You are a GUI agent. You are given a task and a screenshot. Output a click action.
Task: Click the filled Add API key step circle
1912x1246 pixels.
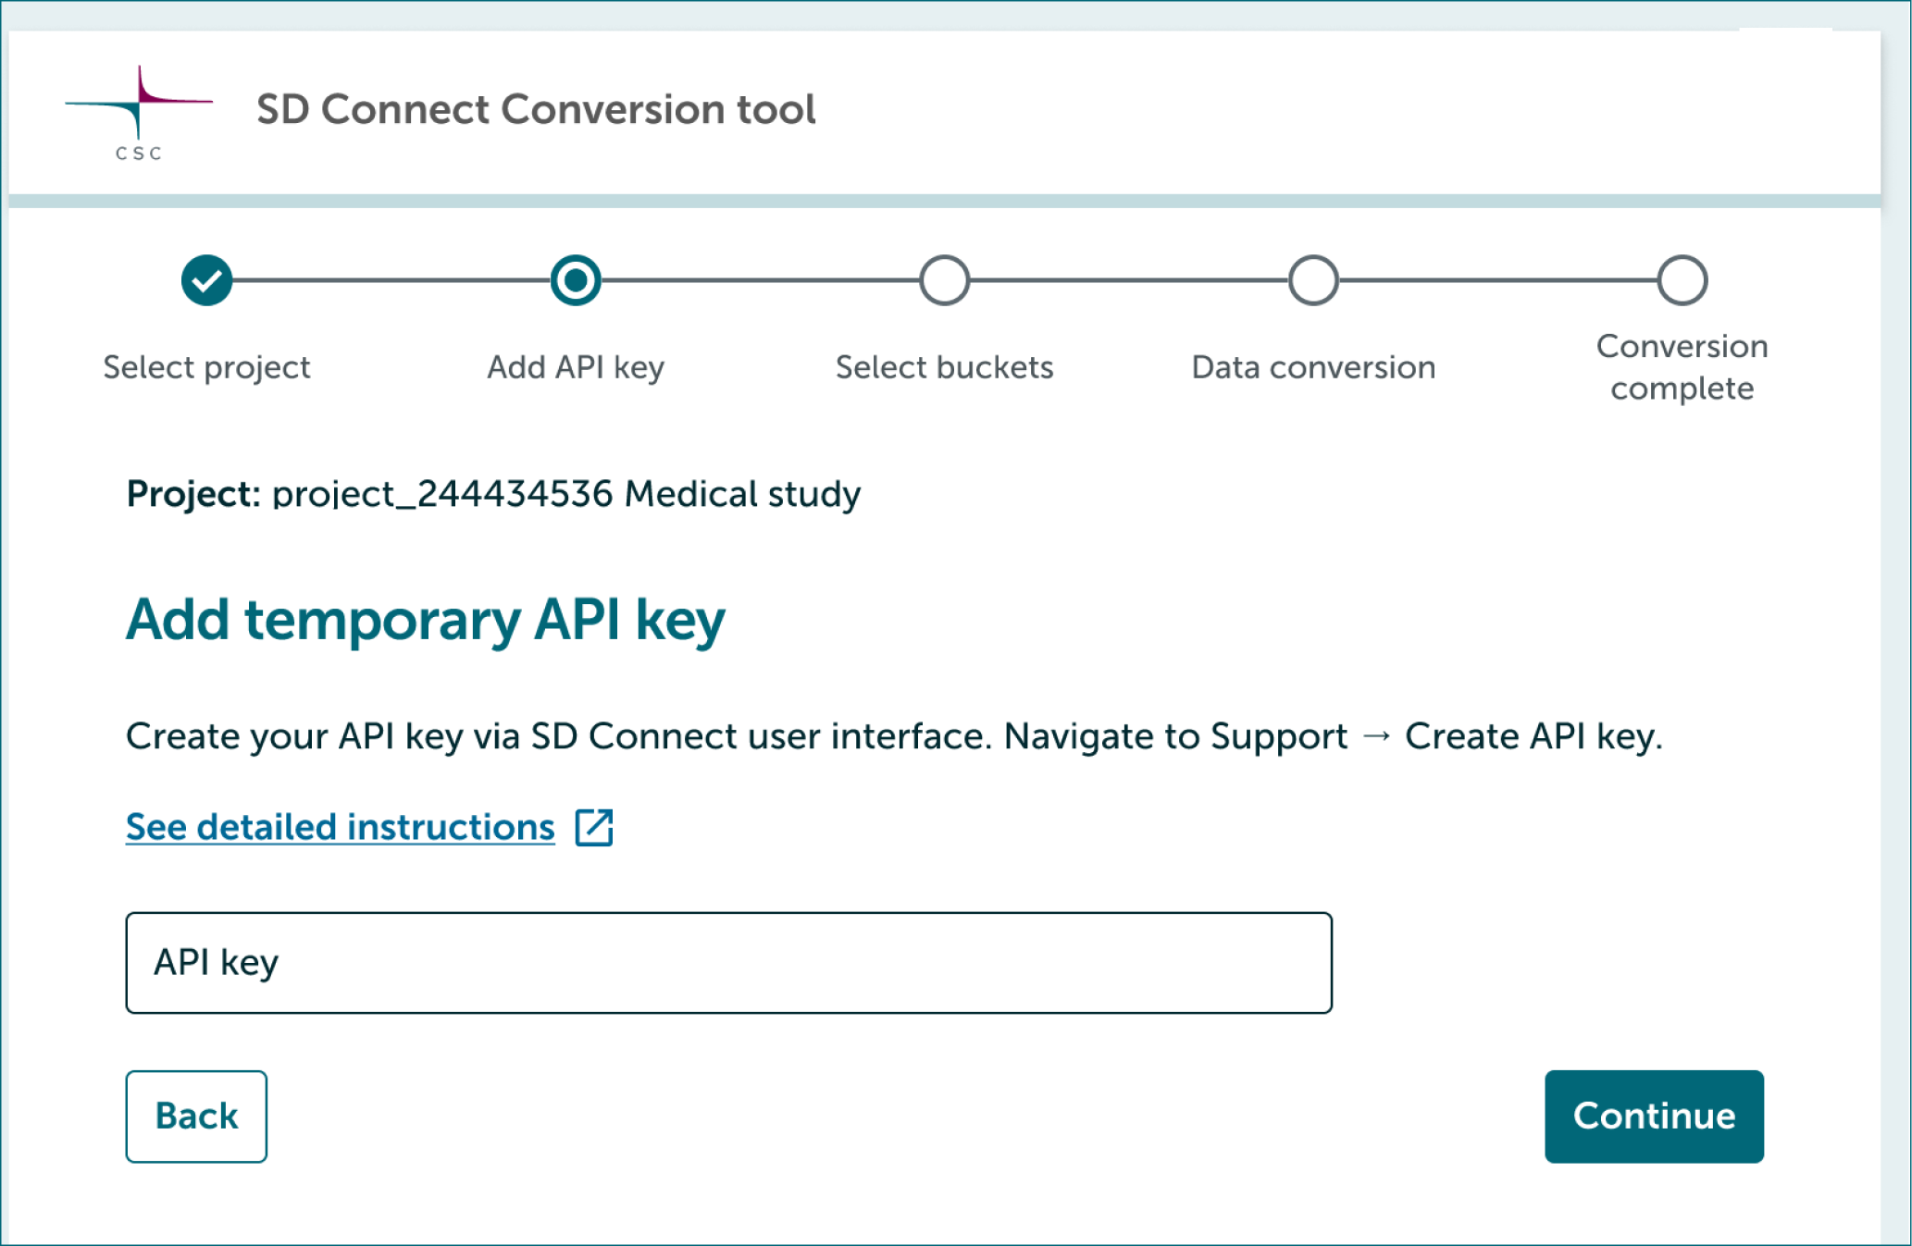576,279
